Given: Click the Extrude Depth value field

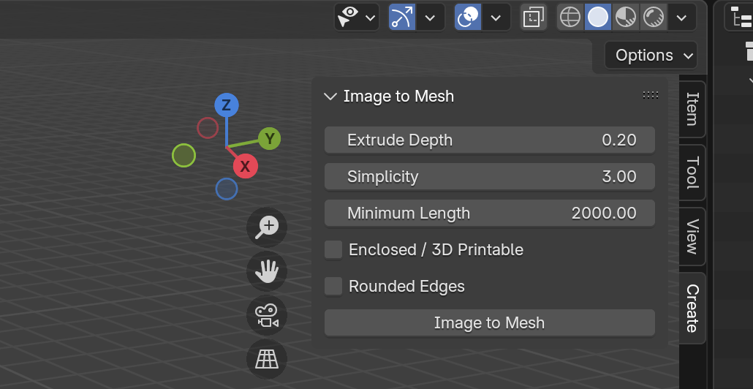Looking at the screenshot, I should coord(489,140).
